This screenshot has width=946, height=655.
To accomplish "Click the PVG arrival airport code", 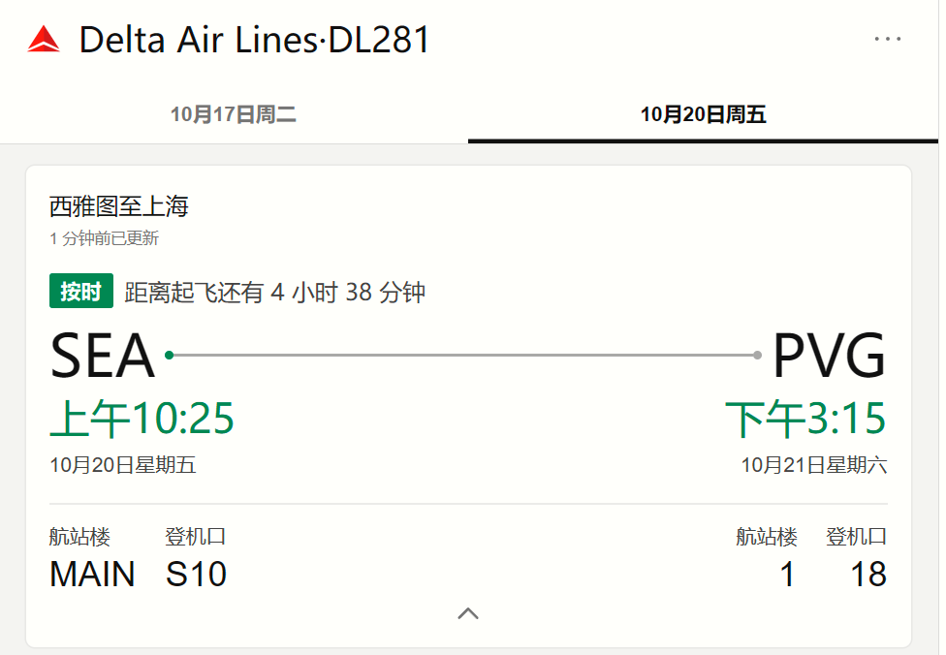I will tap(830, 356).
